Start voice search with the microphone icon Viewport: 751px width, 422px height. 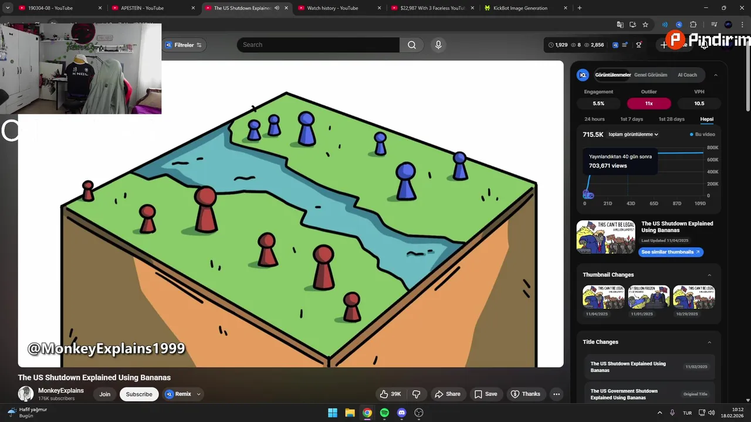pyautogui.click(x=438, y=45)
